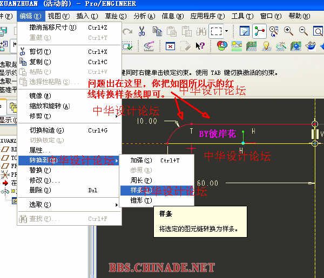Click the 60.00 dimension in the sketch

(x=208, y=183)
